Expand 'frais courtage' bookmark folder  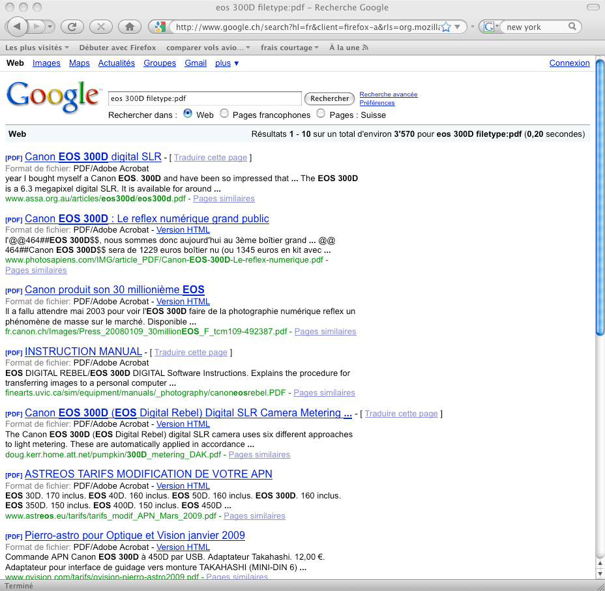tap(289, 48)
